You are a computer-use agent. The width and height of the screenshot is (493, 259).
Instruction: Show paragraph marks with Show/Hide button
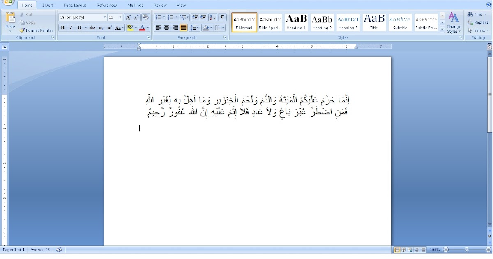221,17
